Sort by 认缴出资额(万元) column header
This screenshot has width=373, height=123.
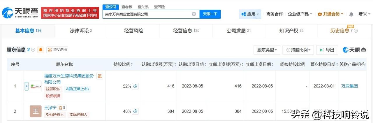pos(159,64)
